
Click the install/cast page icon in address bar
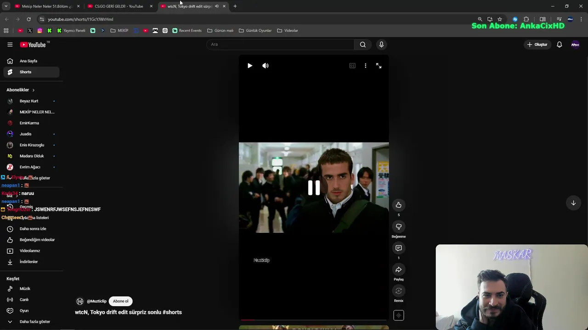click(x=490, y=19)
